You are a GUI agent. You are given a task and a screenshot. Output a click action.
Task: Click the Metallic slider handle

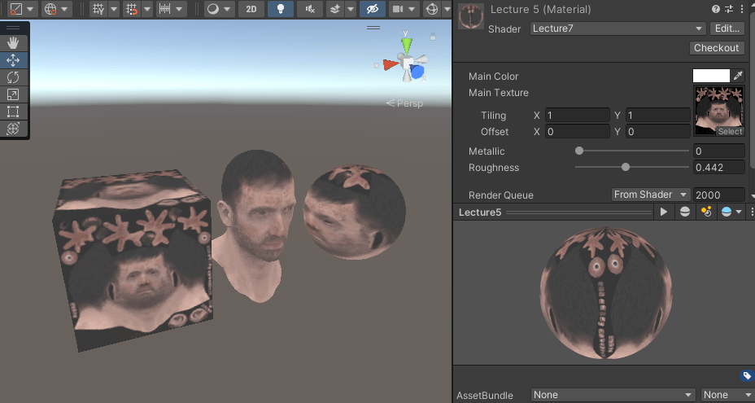click(579, 151)
